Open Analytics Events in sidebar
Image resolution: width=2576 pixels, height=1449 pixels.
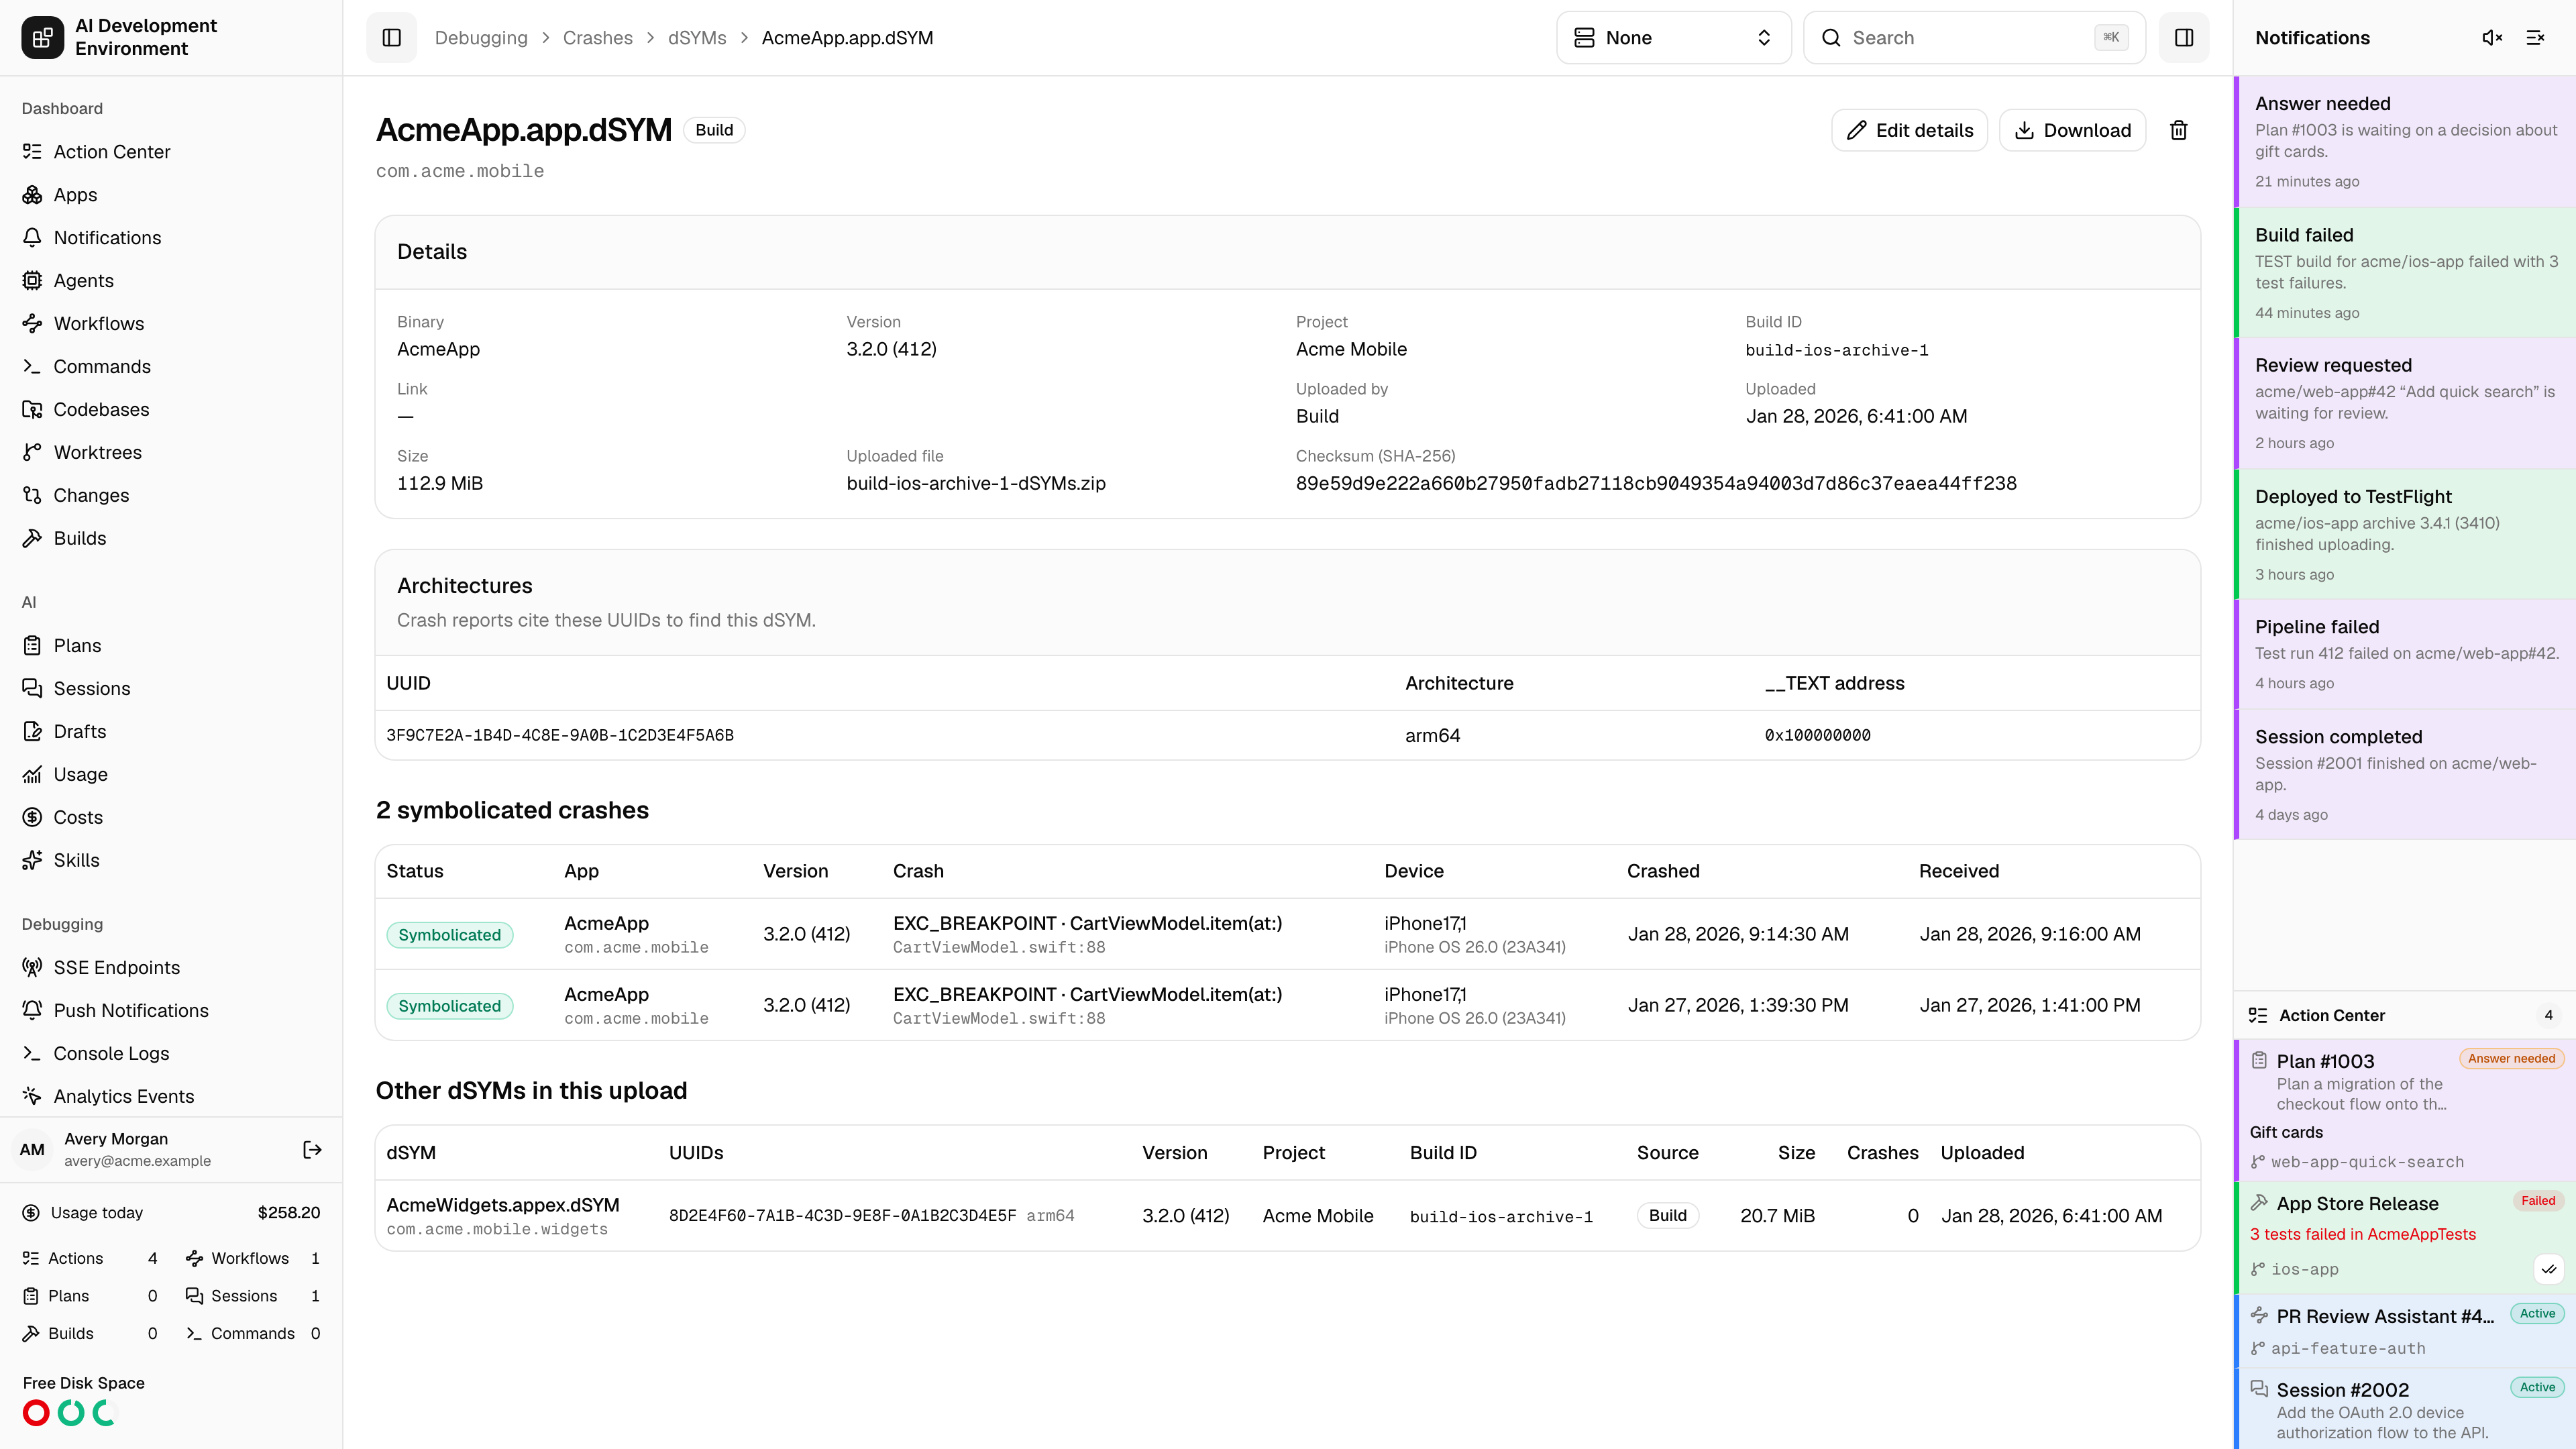pyautogui.click(x=171, y=1096)
